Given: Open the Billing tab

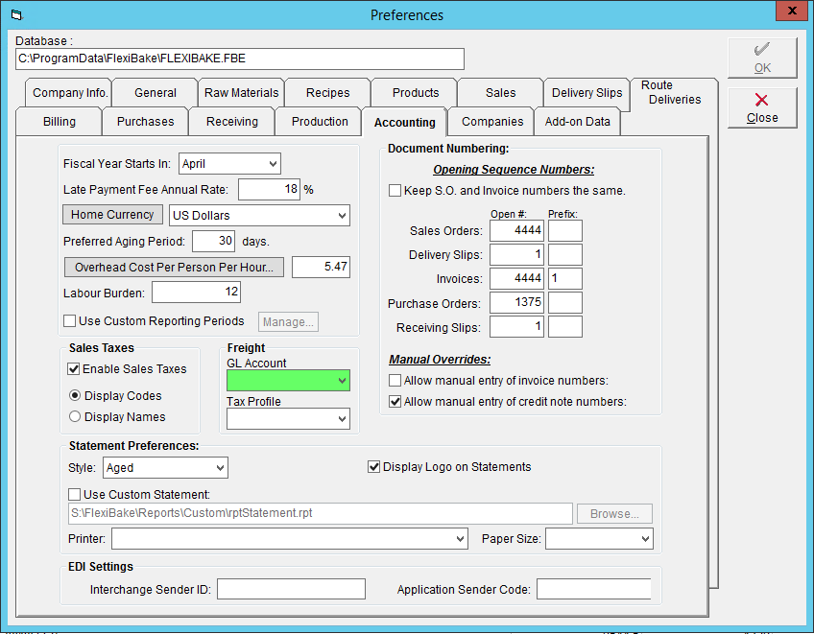Looking at the screenshot, I should [60, 122].
